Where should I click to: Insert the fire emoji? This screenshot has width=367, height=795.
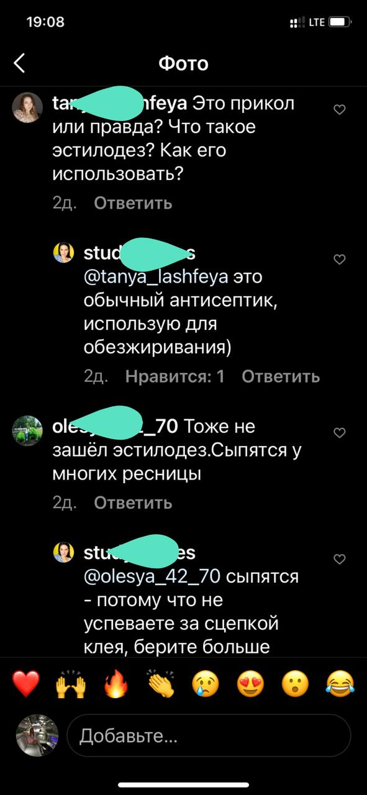pos(116,684)
